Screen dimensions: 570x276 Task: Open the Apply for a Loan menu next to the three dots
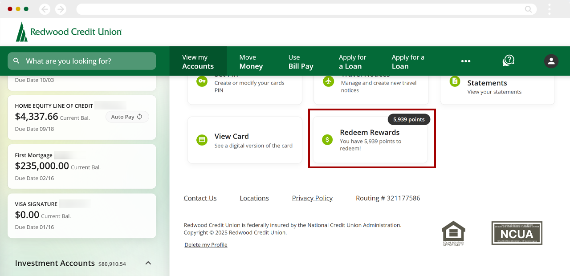tap(408, 61)
